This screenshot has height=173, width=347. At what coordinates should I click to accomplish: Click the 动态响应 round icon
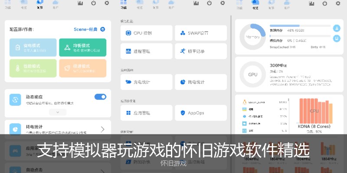(x=15, y=100)
